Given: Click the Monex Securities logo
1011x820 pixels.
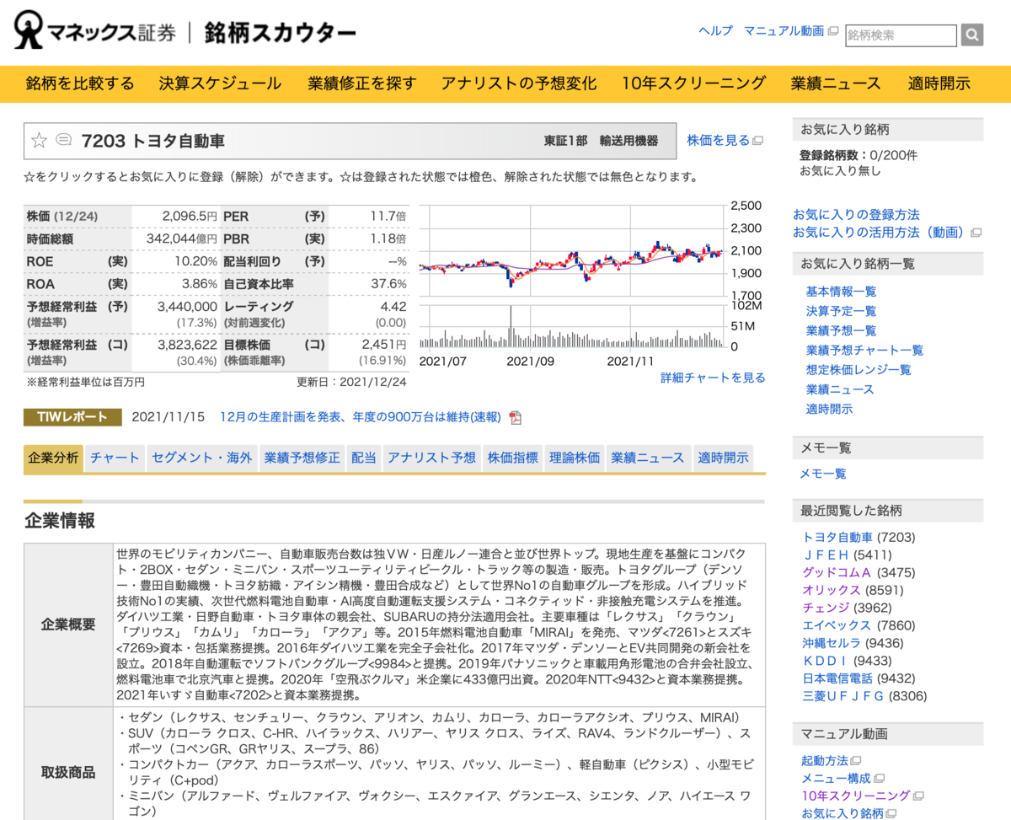Looking at the screenshot, I should (96, 31).
